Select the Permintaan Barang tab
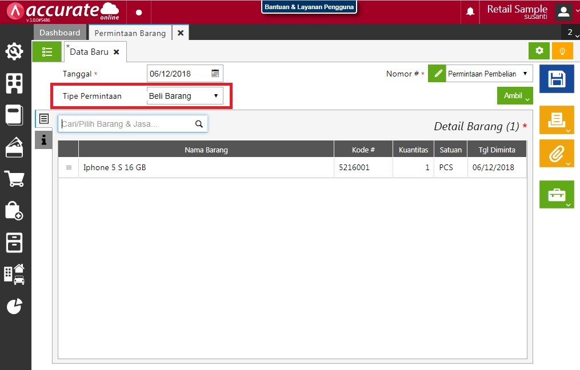580x370 pixels. (130, 33)
